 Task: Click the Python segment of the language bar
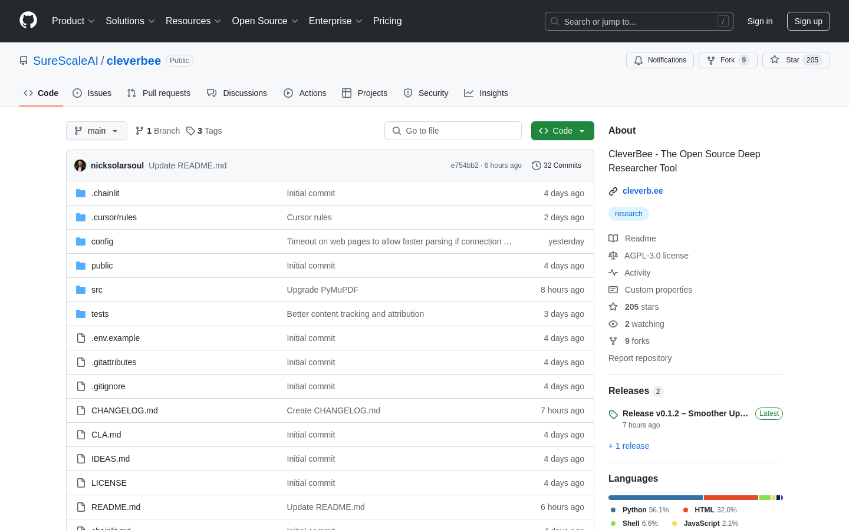point(656,498)
